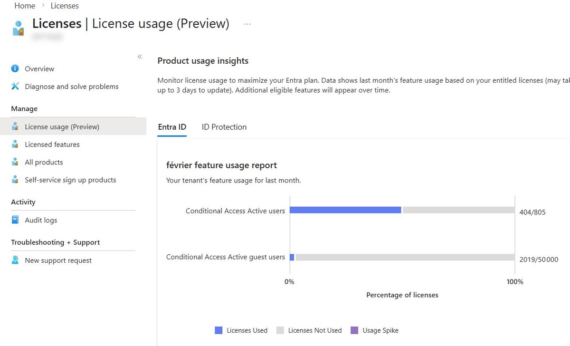The width and height of the screenshot is (570, 346).
Task: Switch to the Entra ID tab
Action: click(x=172, y=127)
